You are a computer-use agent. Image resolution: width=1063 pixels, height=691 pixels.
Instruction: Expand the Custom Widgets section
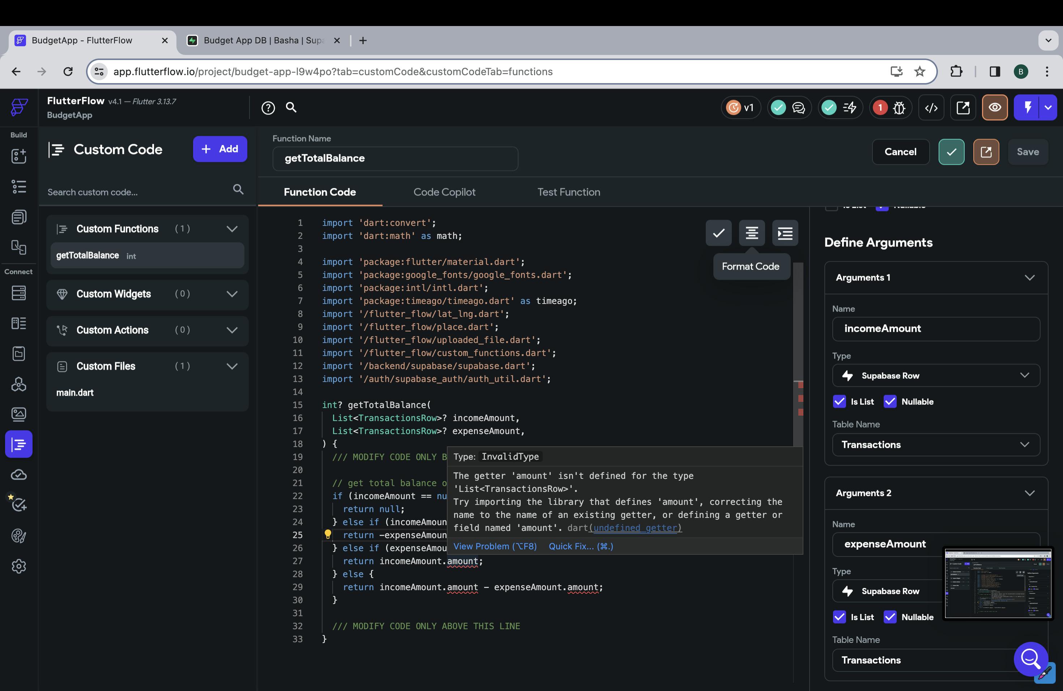[x=232, y=294]
